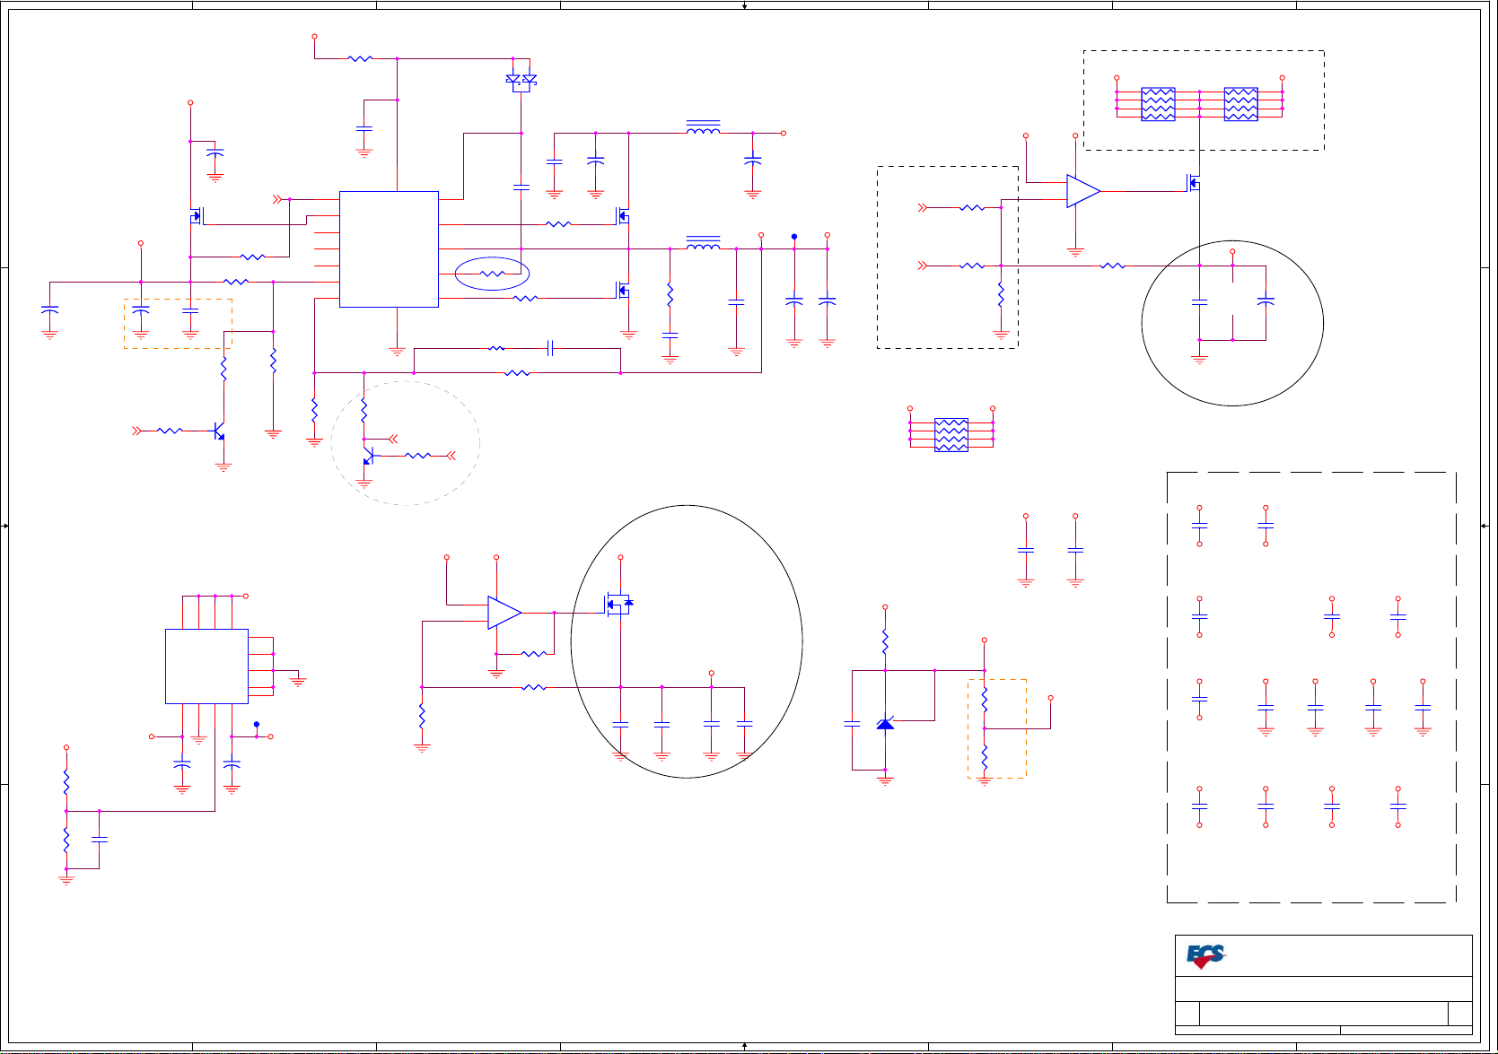The image size is (1498, 1054).
Task: Select the resistor inside the blue ellipse
Action: pyautogui.click(x=493, y=274)
